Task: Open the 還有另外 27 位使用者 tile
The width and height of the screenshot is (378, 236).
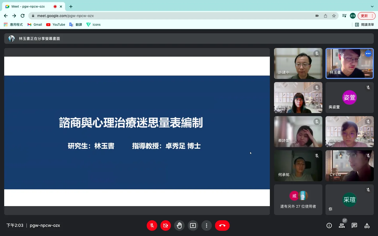Action: (298, 200)
